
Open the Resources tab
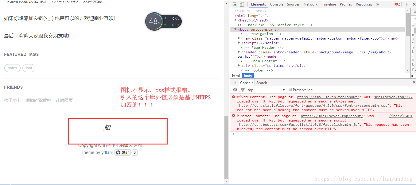click(364, 4)
